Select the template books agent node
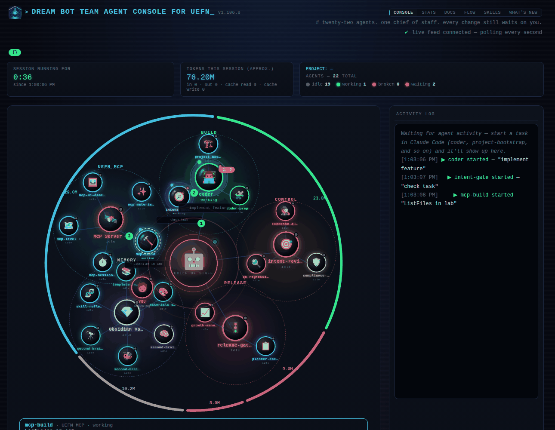Screen dimensions: 555x430 [126, 272]
